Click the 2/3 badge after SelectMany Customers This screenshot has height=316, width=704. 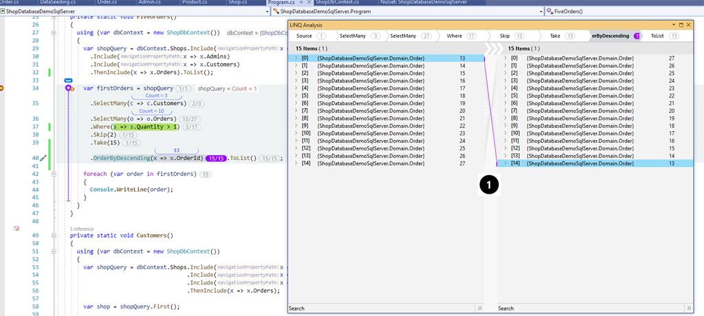(x=197, y=104)
